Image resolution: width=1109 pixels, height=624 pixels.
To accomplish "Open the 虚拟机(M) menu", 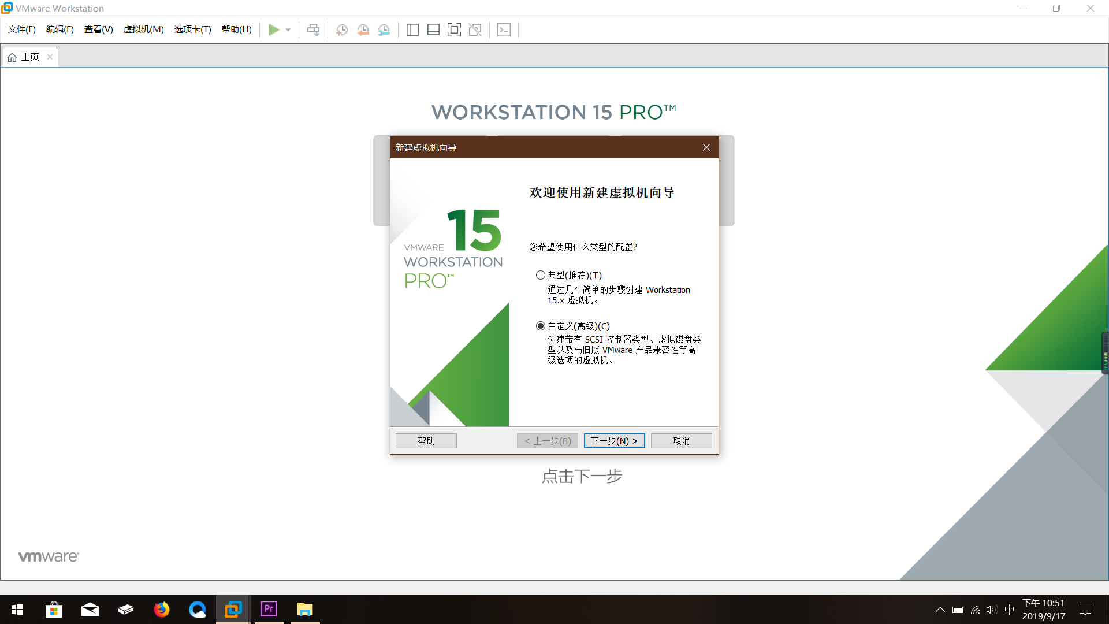I will 144,29.
